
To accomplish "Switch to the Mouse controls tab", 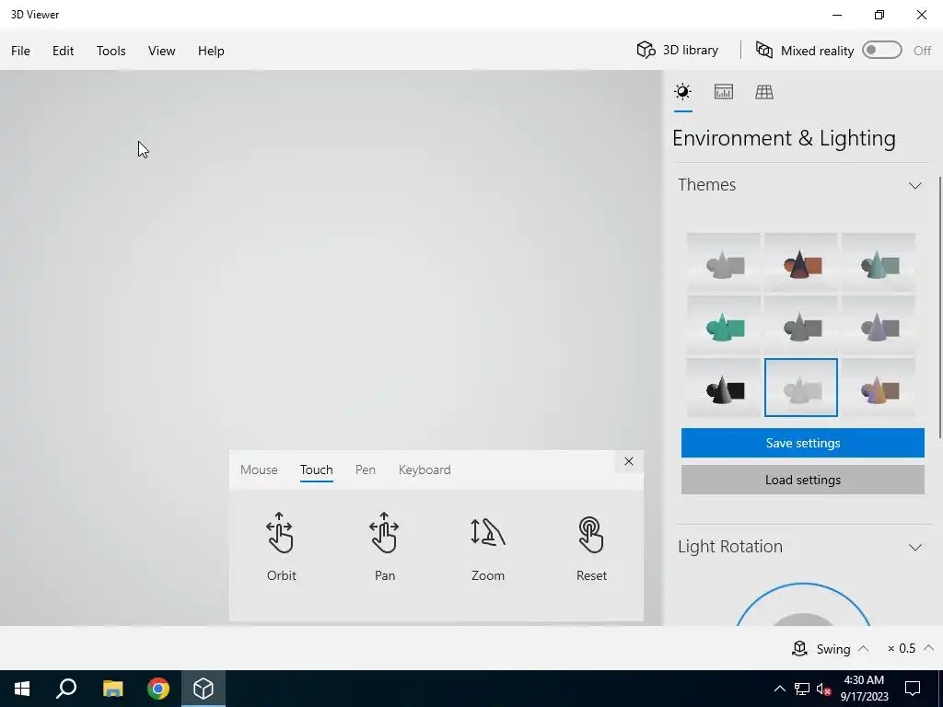I will 259,469.
